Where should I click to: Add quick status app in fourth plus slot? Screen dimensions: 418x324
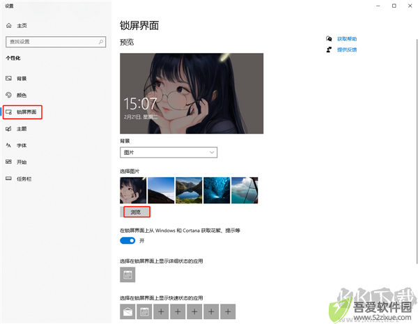[x=211, y=311]
